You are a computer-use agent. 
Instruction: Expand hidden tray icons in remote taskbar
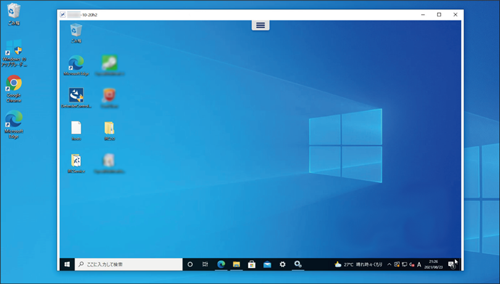[x=390, y=264]
